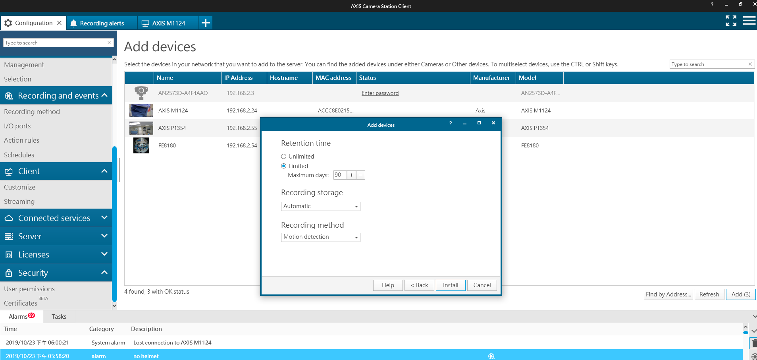Click the Enter password link
This screenshot has height=360, width=757.
(x=380, y=93)
